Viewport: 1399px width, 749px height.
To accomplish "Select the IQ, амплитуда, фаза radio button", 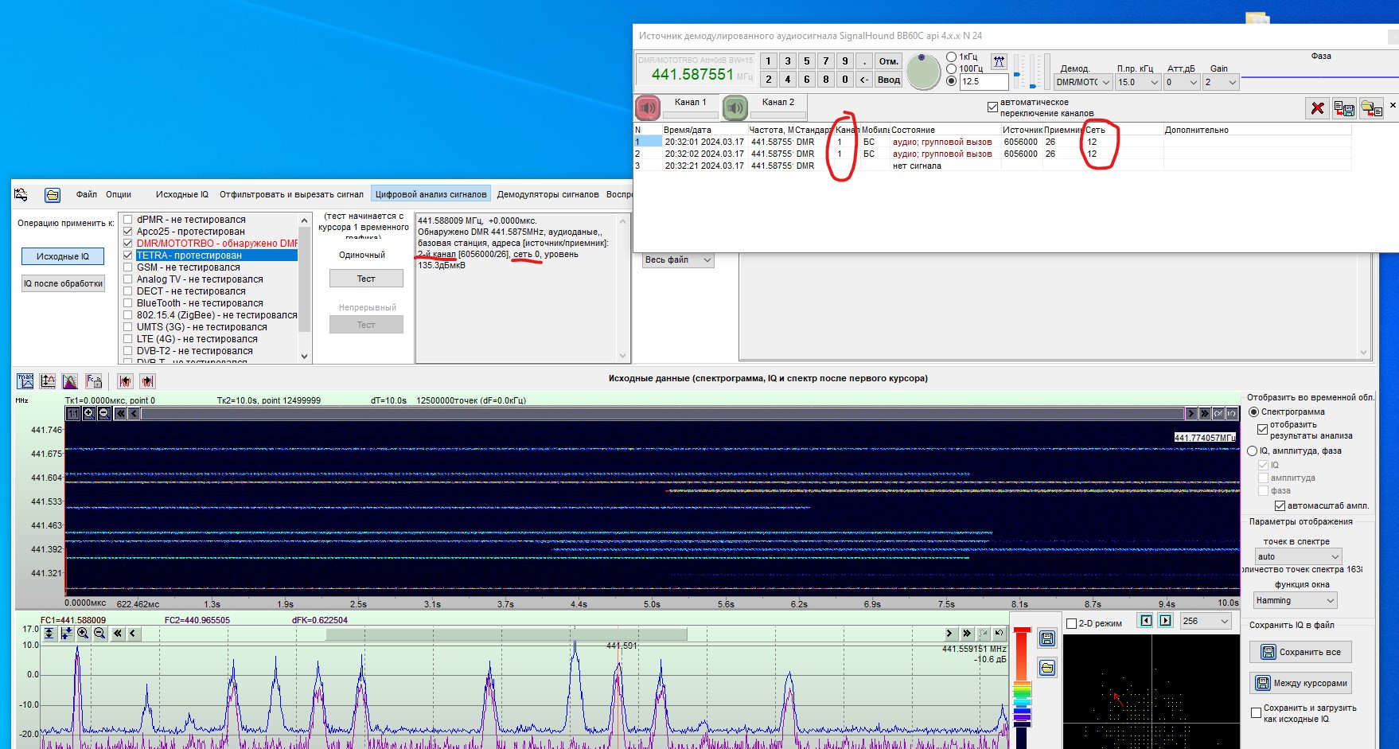I will click(1253, 451).
